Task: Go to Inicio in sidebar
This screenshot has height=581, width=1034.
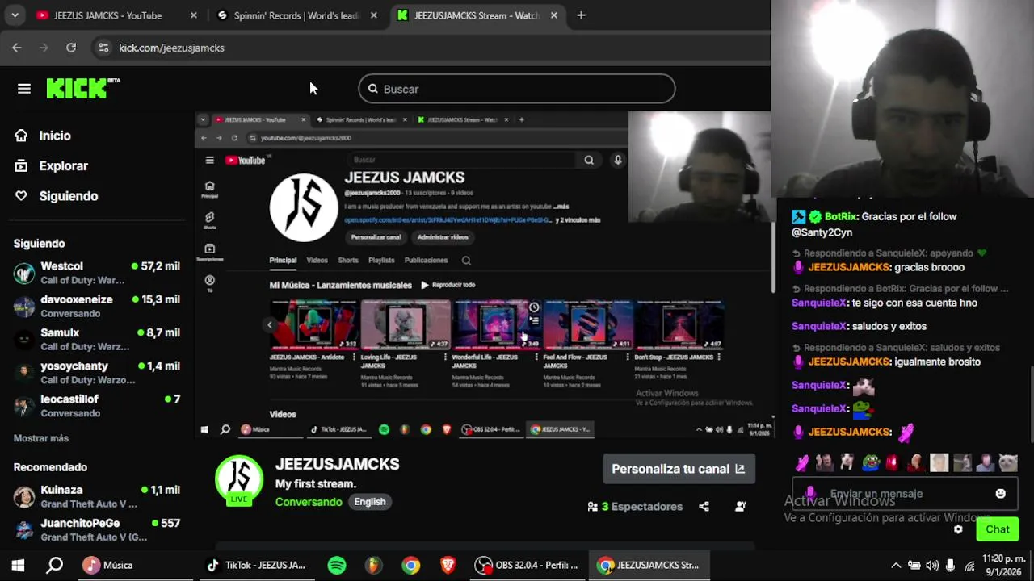Action: coord(55,136)
